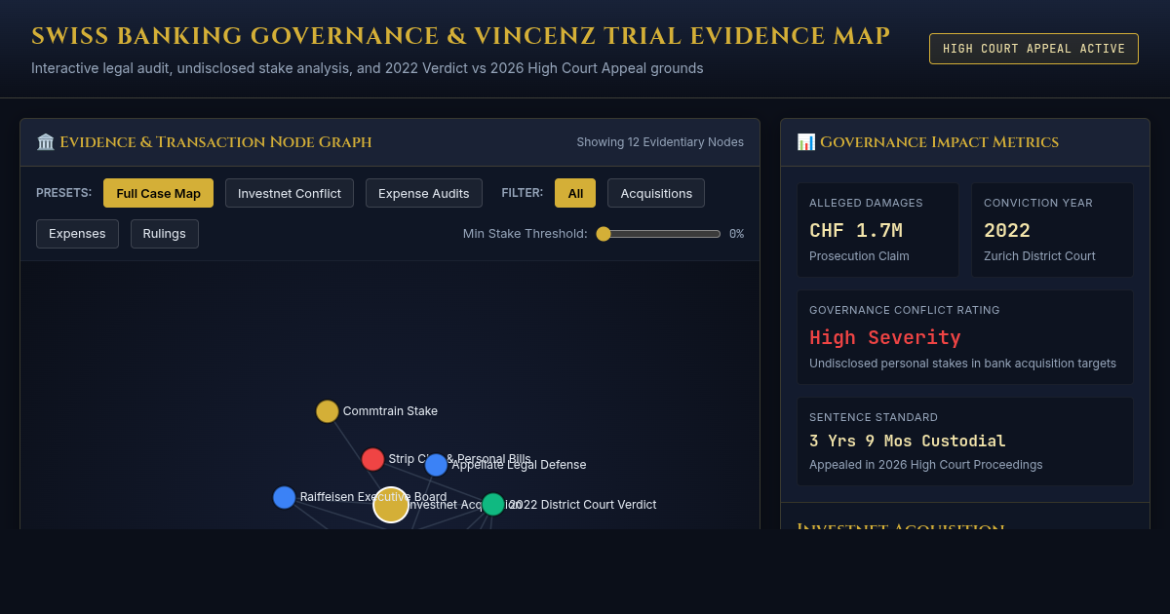Click the Commtrain Stake node circle

click(328, 411)
